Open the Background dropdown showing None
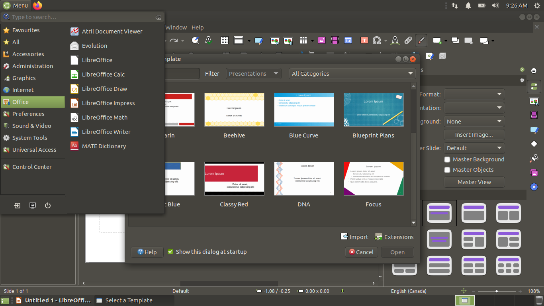The height and width of the screenshot is (306, 544). (x=474, y=122)
